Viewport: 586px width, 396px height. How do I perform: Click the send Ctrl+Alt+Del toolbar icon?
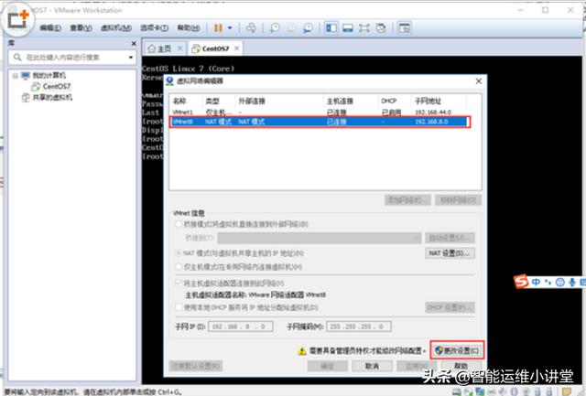(251, 28)
